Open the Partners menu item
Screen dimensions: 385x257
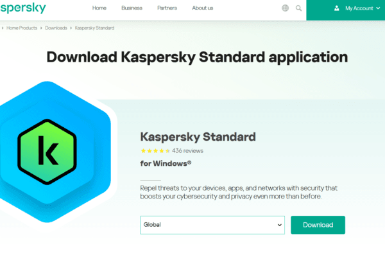(167, 8)
